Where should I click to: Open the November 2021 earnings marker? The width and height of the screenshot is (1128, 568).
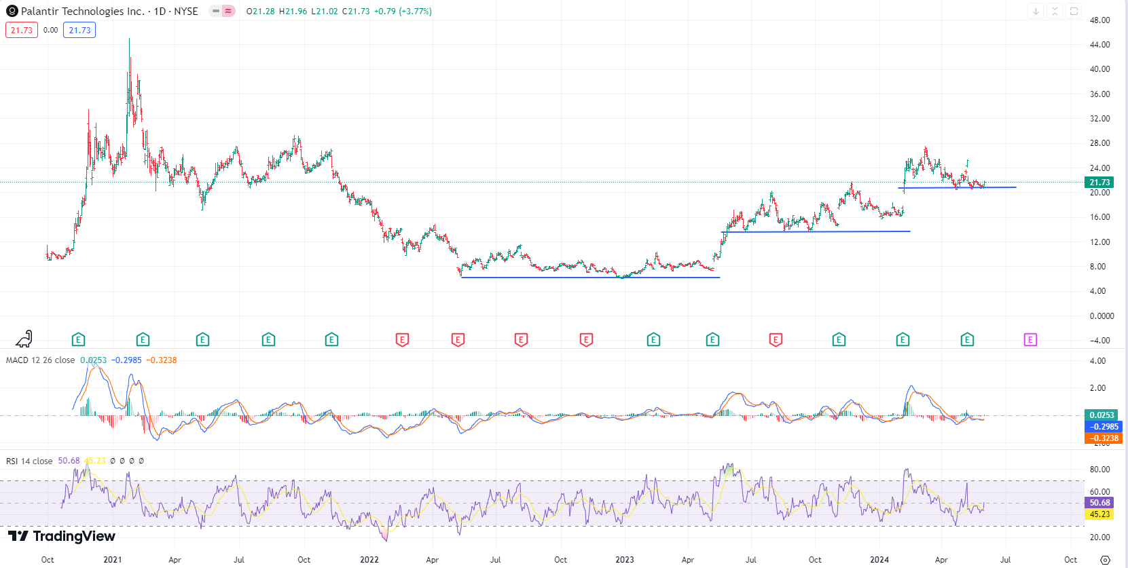(x=331, y=339)
